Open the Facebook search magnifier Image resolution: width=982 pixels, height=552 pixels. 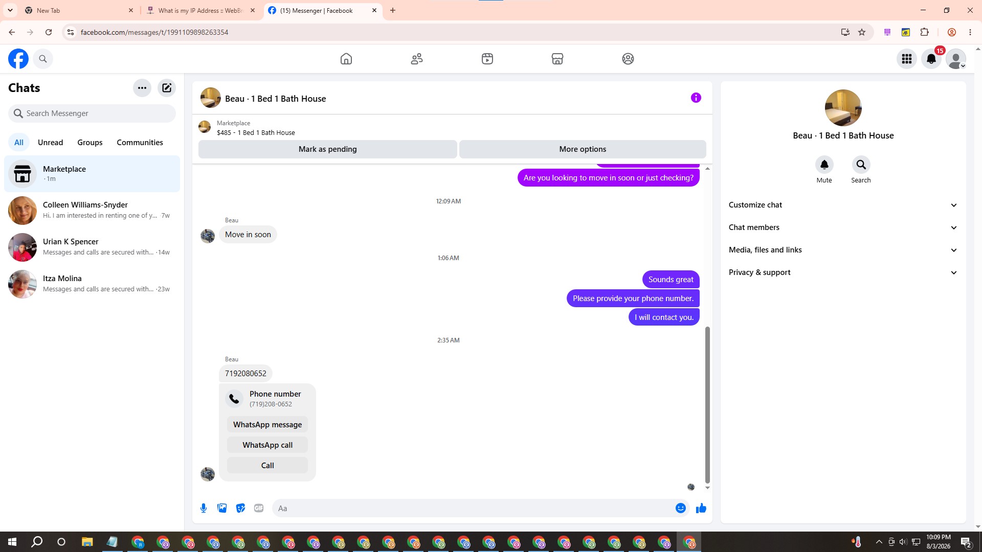(x=43, y=59)
